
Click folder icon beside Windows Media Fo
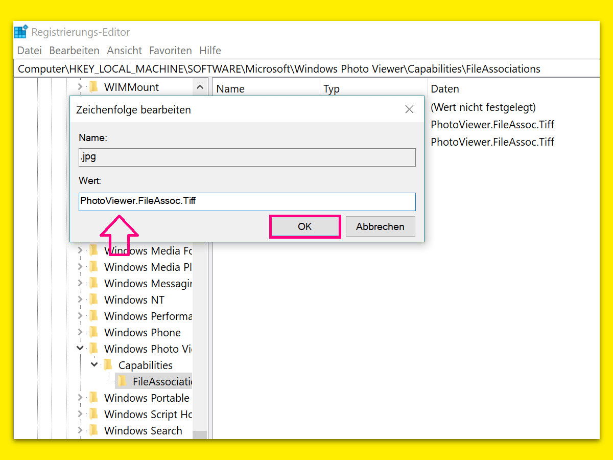point(93,250)
